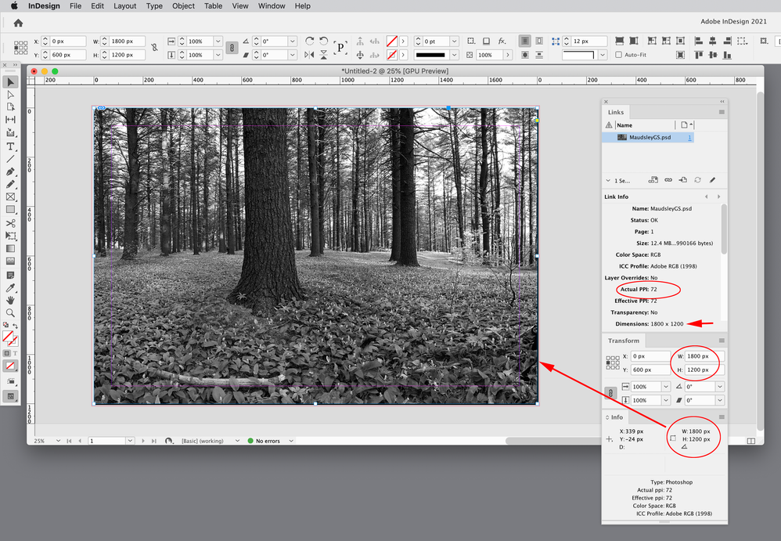Select the Type tool in the toolbox
The height and width of the screenshot is (541, 781).
click(10, 146)
